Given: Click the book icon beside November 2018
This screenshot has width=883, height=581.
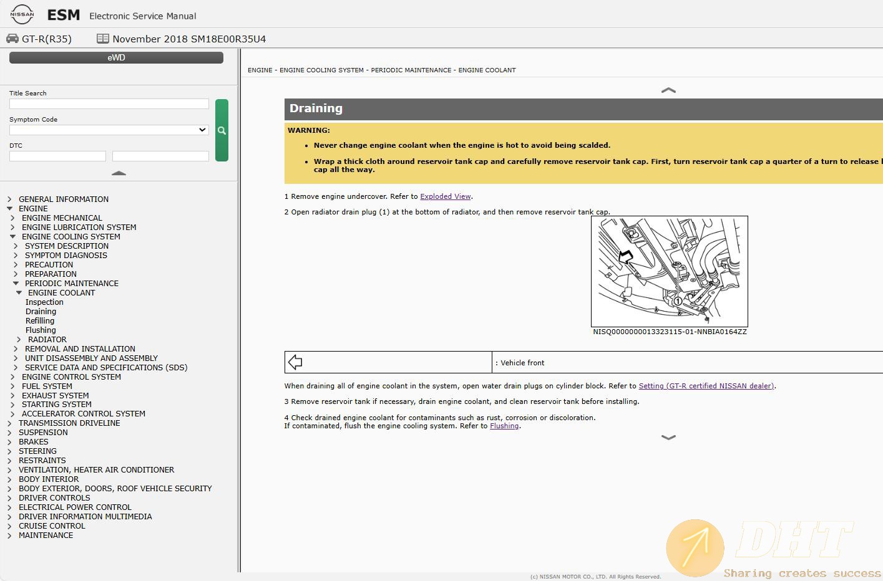Looking at the screenshot, I should [103, 39].
